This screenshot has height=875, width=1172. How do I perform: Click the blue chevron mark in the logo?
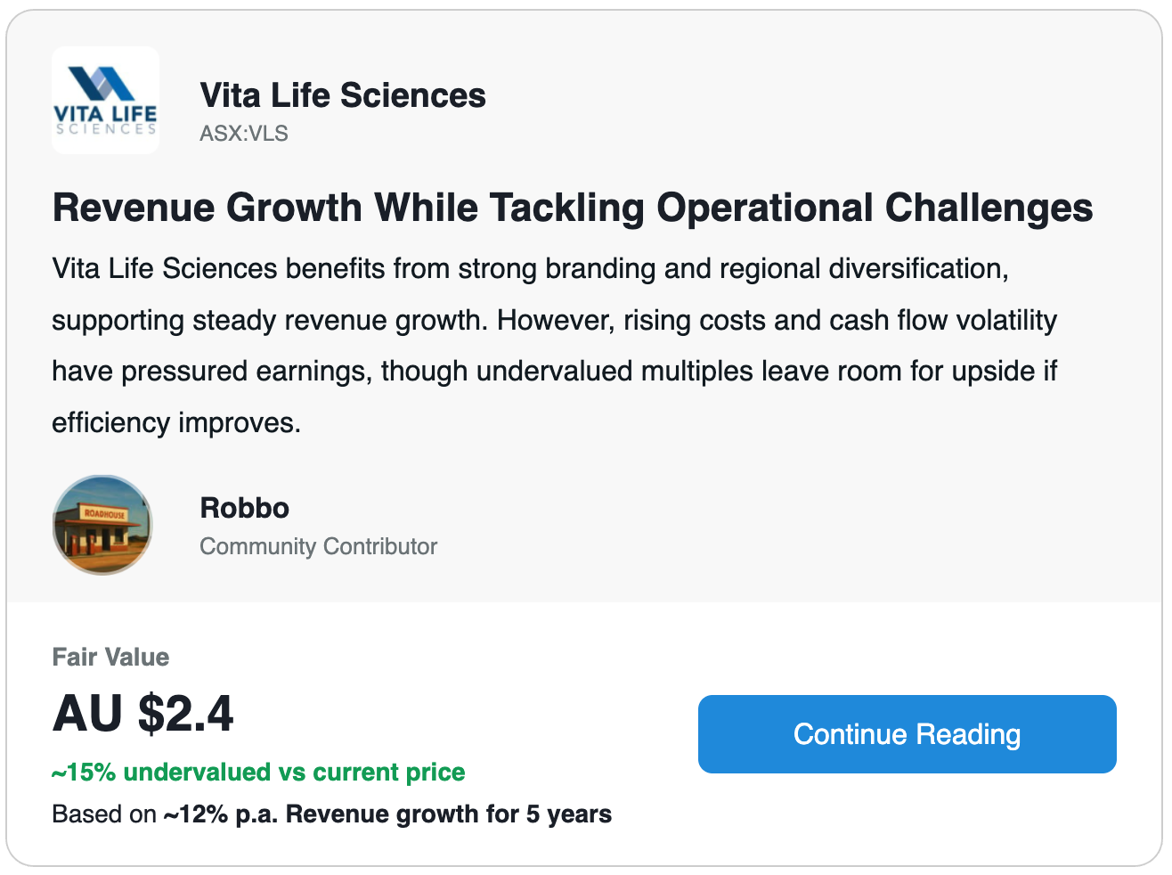pyautogui.click(x=102, y=84)
